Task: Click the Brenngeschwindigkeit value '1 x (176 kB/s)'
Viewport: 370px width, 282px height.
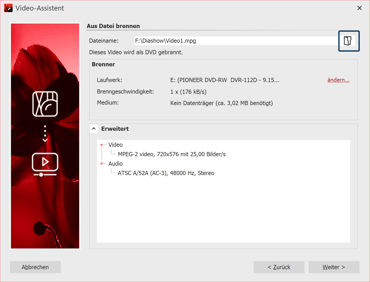Action: pos(188,92)
